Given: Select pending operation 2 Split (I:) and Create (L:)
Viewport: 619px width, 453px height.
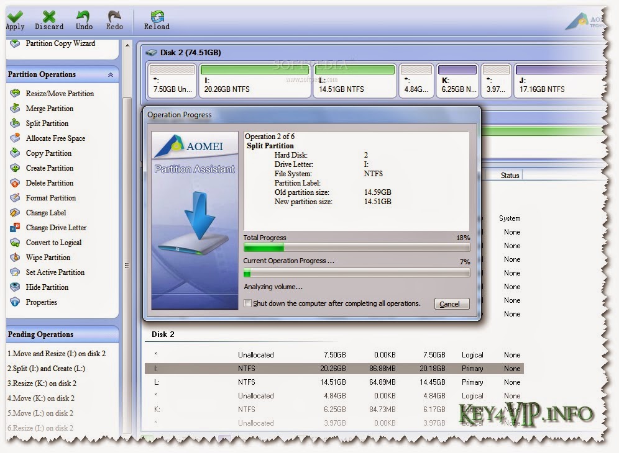Looking at the screenshot, I should coord(46,369).
